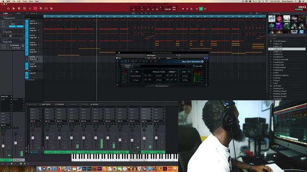
Task: Click the Wi-Fi icon in the menu bar
Action: 267,1
